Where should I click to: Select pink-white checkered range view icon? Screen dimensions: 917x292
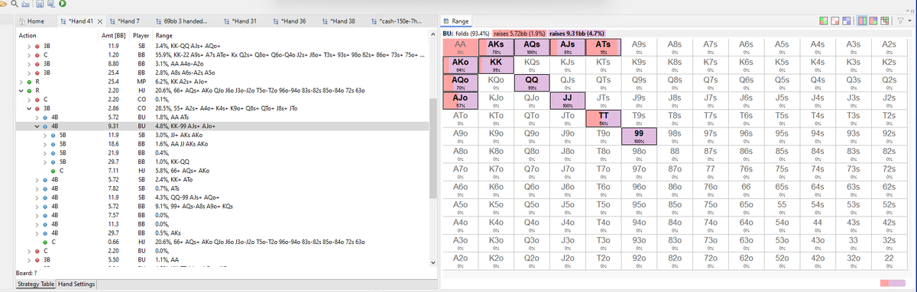pos(835,21)
